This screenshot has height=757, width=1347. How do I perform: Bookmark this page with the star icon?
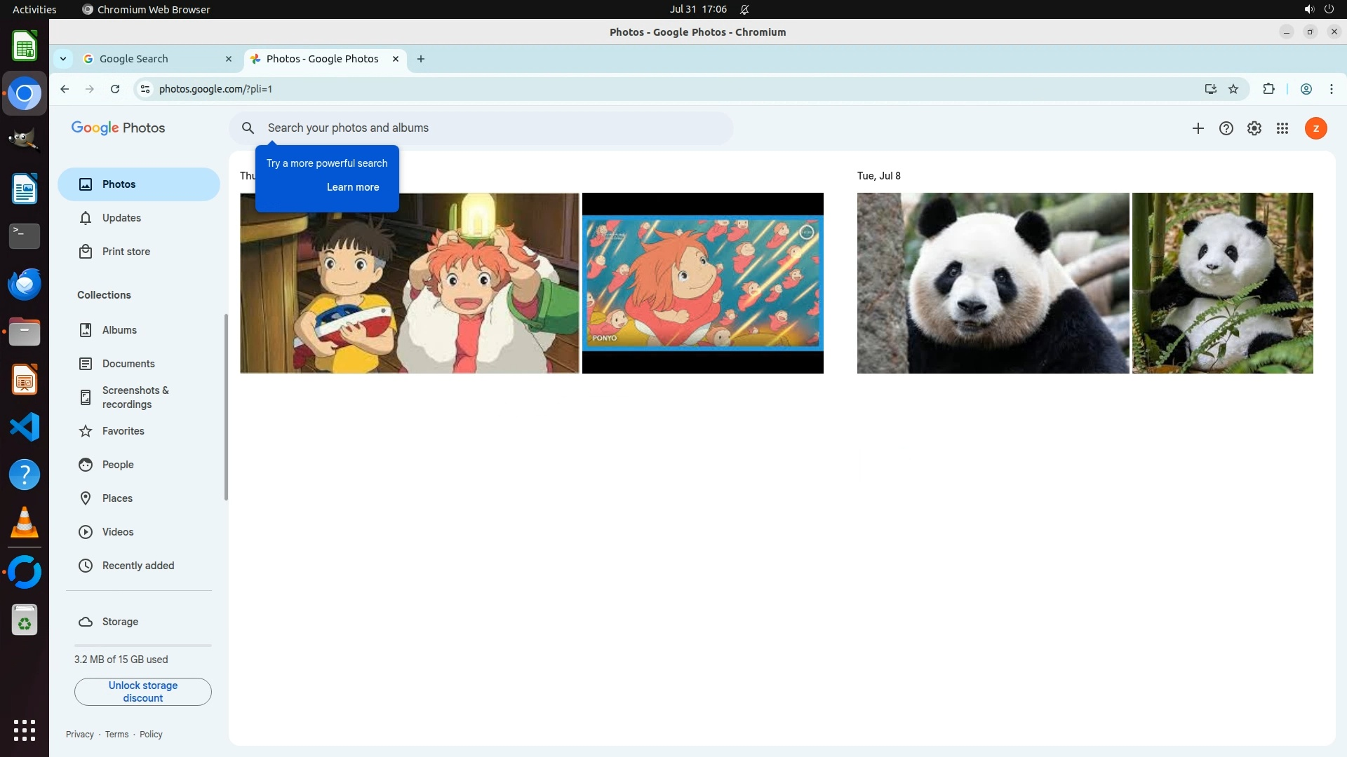[x=1233, y=89]
